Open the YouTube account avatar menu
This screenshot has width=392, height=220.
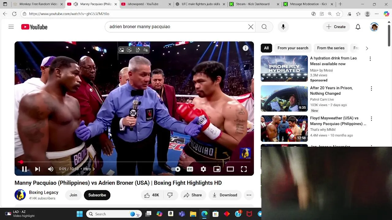[374, 27]
